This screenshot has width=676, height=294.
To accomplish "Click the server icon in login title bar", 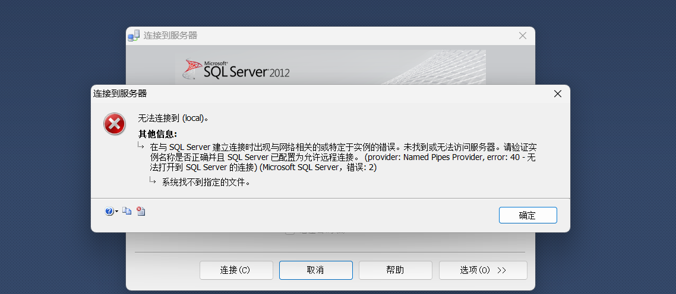I will (x=134, y=36).
